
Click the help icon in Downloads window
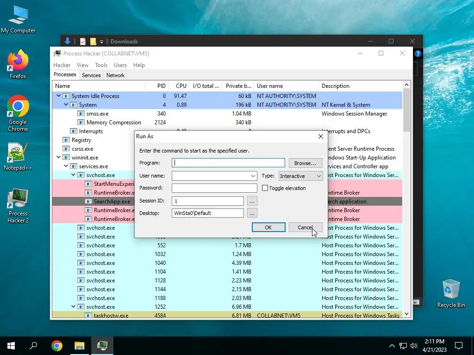(x=418, y=54)
